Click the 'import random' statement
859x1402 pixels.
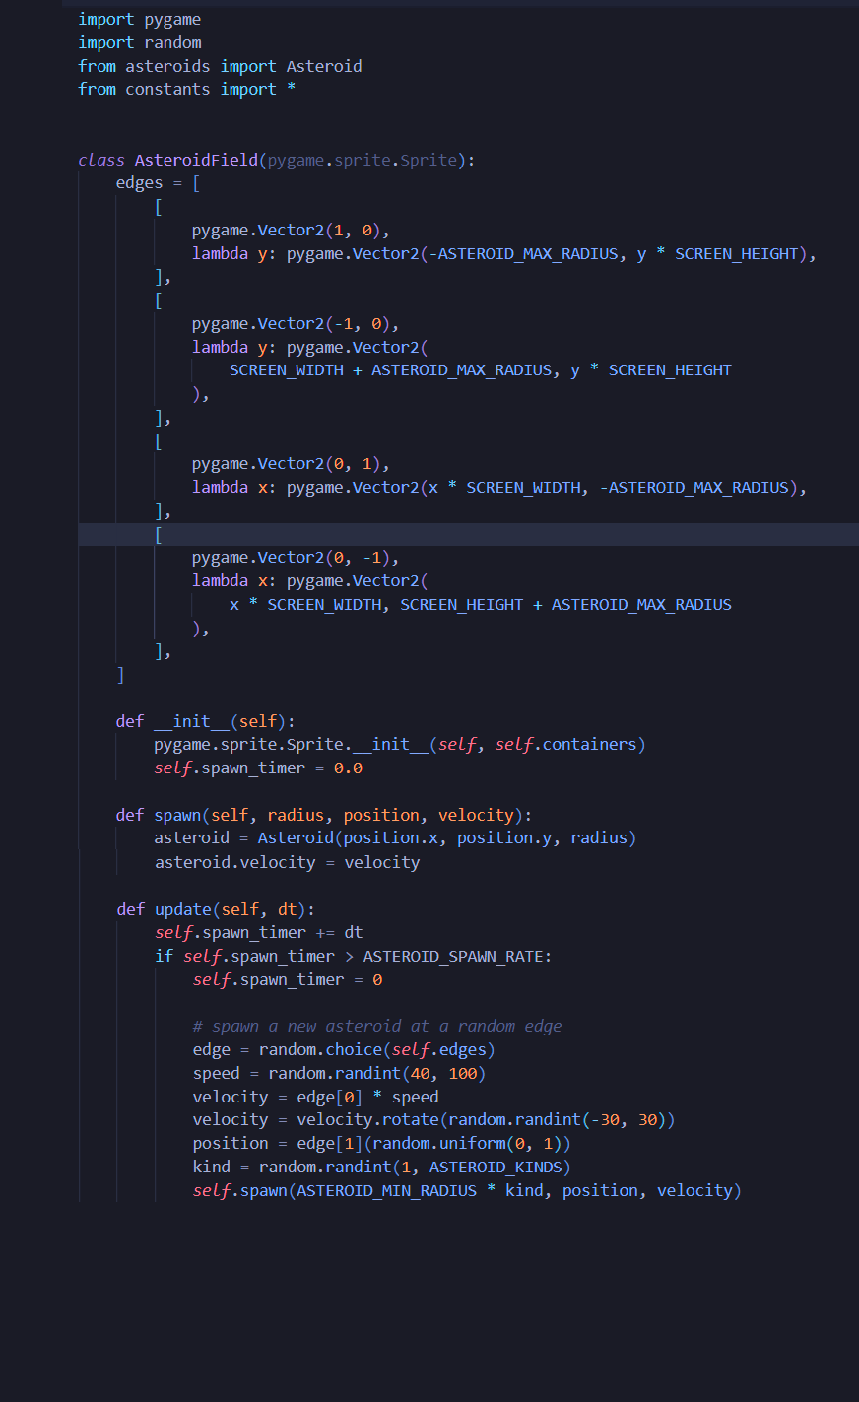(x=140, y=42)
